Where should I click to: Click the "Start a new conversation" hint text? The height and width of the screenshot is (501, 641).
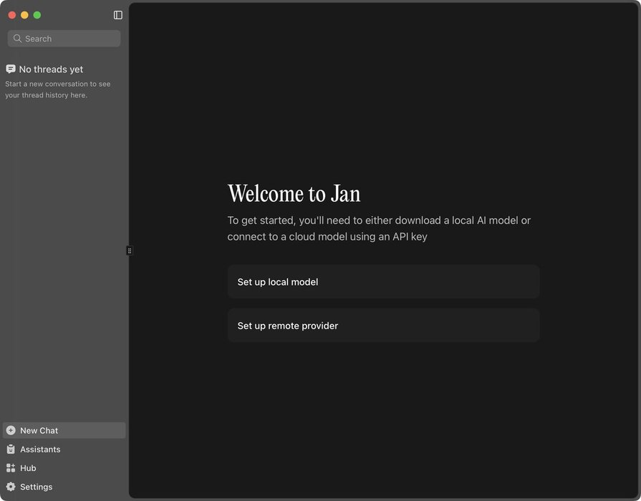(57, 89)
